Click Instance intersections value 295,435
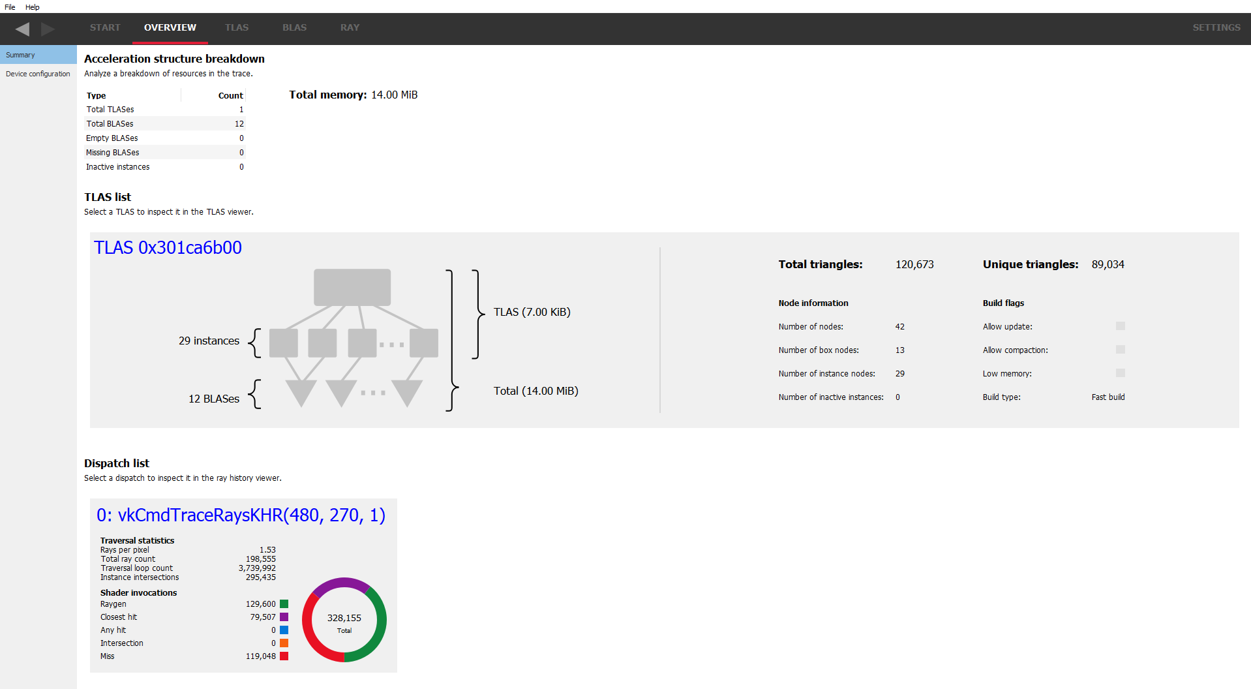 pyautogui.click(x=261, y=577)
